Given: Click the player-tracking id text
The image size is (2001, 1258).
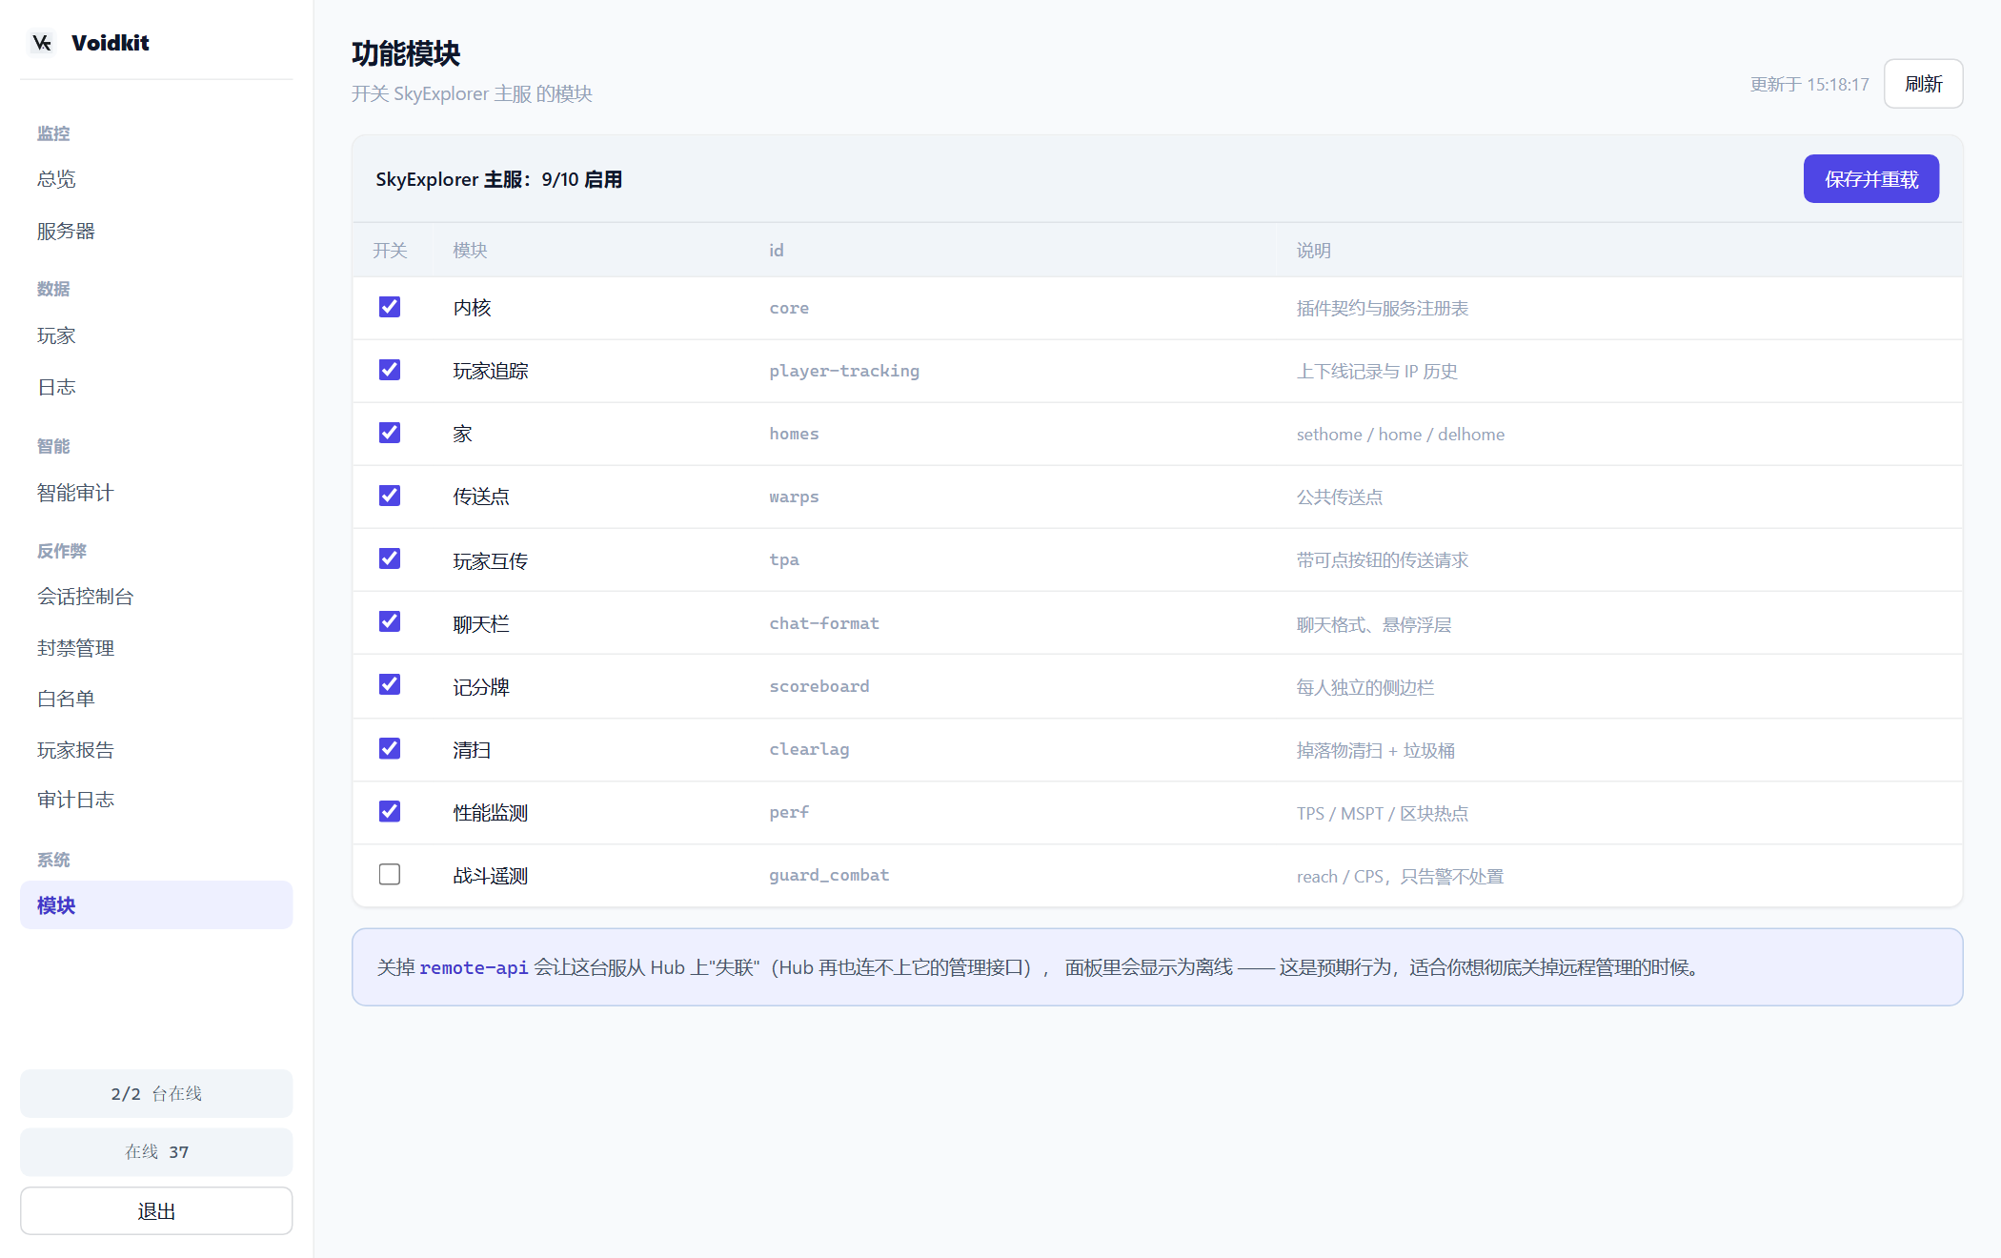Looking at the screenshot, I should coord(844,371).
